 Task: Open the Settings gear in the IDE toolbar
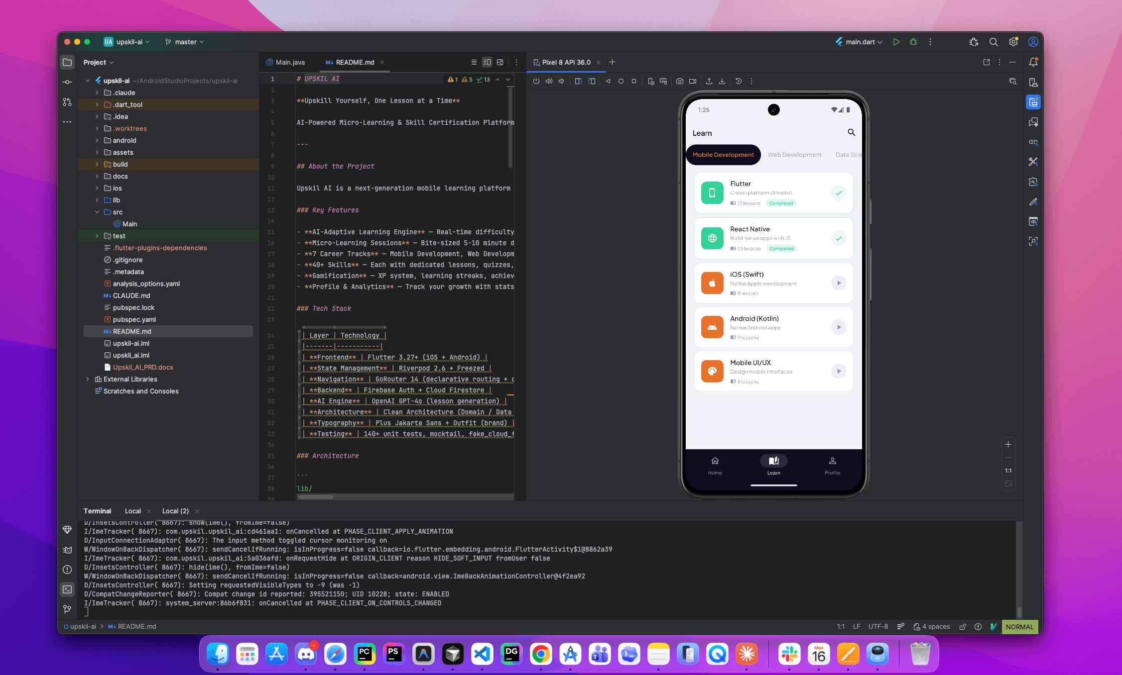point(1013,42)
